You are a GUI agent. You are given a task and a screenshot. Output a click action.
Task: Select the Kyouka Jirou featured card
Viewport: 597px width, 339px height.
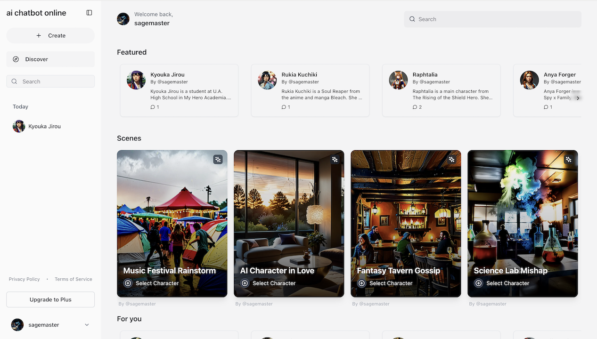[179, 90]
